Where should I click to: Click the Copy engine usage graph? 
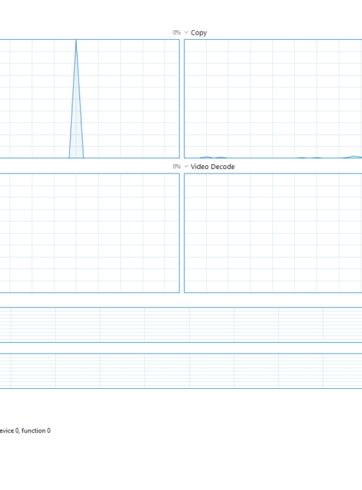pyautogui.click(x=273, y=99)
